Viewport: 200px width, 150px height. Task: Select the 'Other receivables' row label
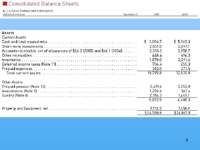tap(17, 55)
